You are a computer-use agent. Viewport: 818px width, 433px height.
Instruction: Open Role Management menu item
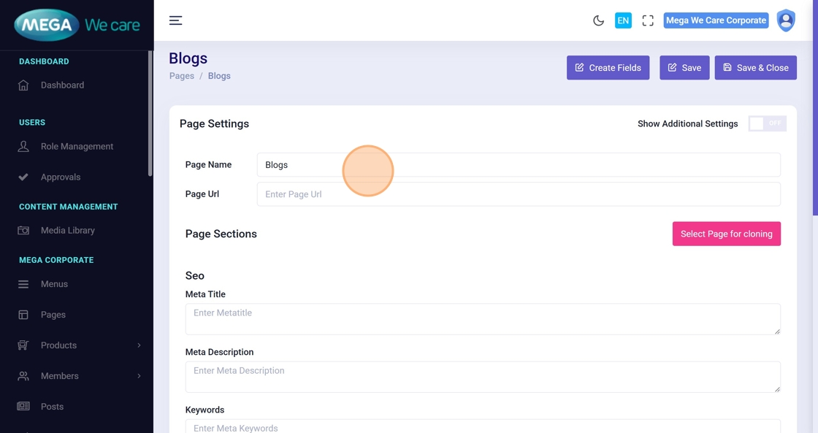[x=77, y=147]
